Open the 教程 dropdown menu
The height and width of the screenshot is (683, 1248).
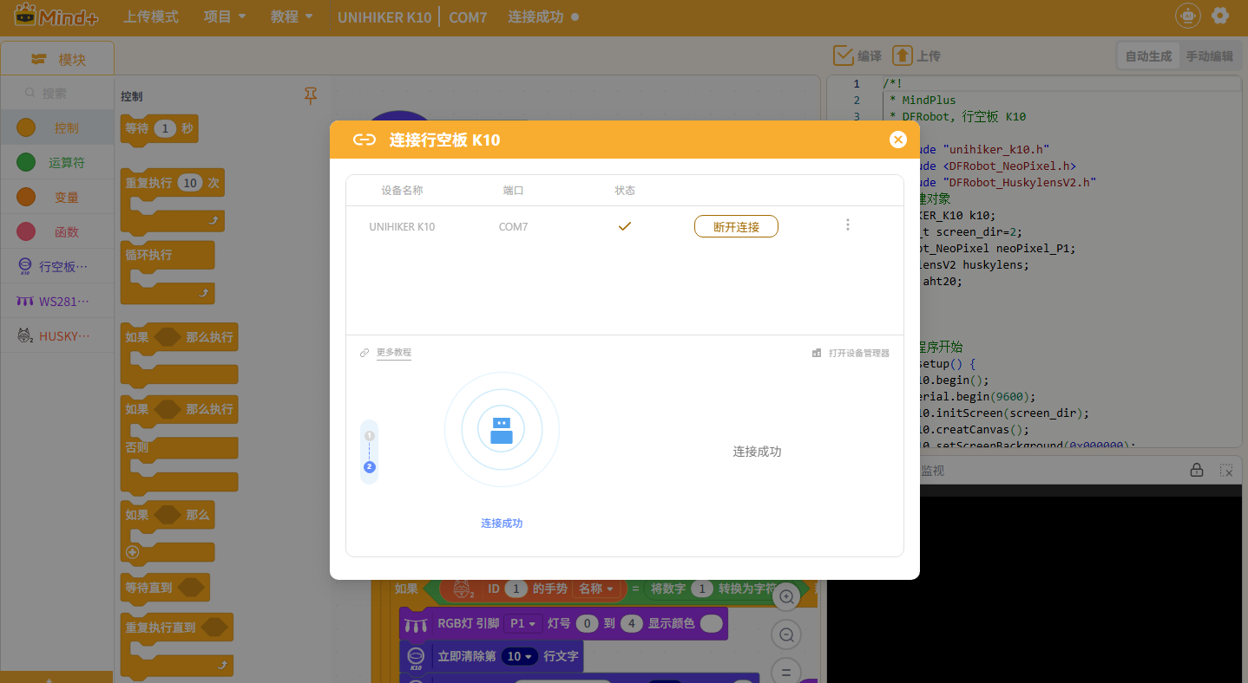[x=291, y=16]
